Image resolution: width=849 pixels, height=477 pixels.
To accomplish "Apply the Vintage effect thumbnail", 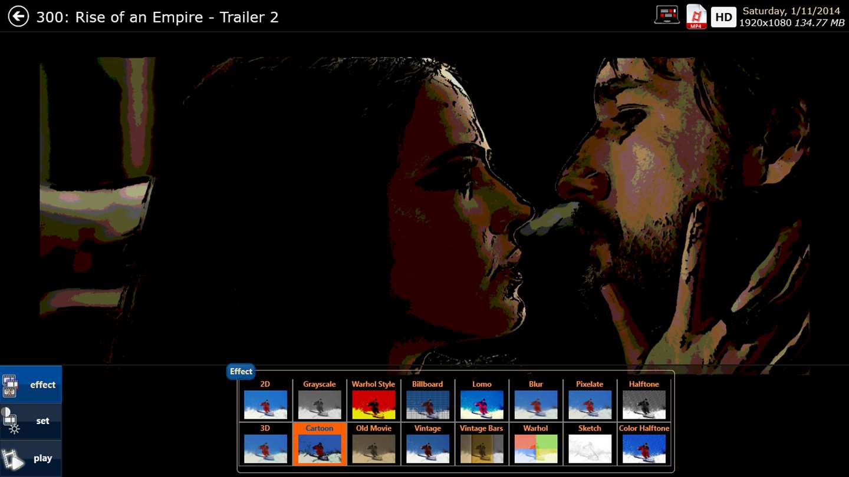I will point(427,444).
